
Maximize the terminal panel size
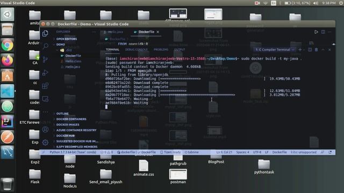[x=323, y=50]
